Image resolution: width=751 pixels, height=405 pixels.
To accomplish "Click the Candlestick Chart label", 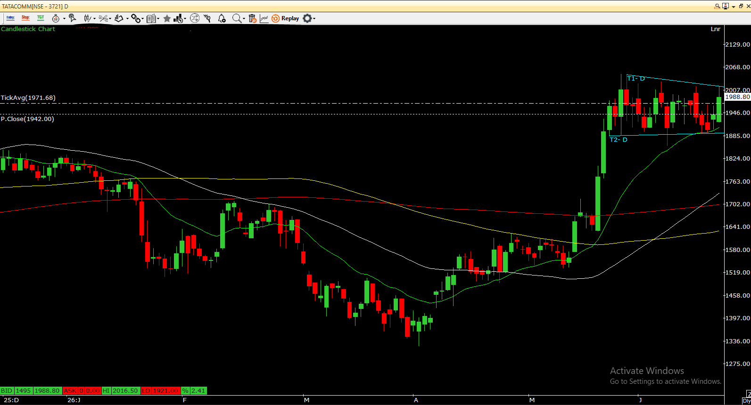I will (x=28, y=29).
